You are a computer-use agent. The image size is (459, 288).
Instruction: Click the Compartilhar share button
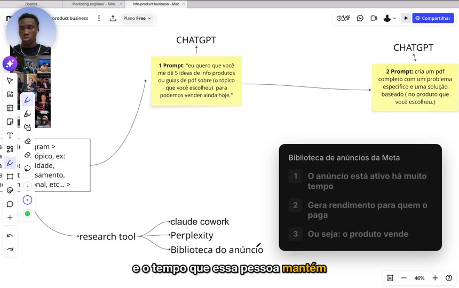[x=433, y=18]
